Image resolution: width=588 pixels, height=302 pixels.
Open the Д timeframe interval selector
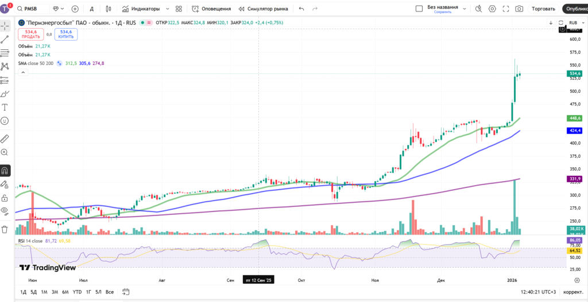(x=91, y=9)
